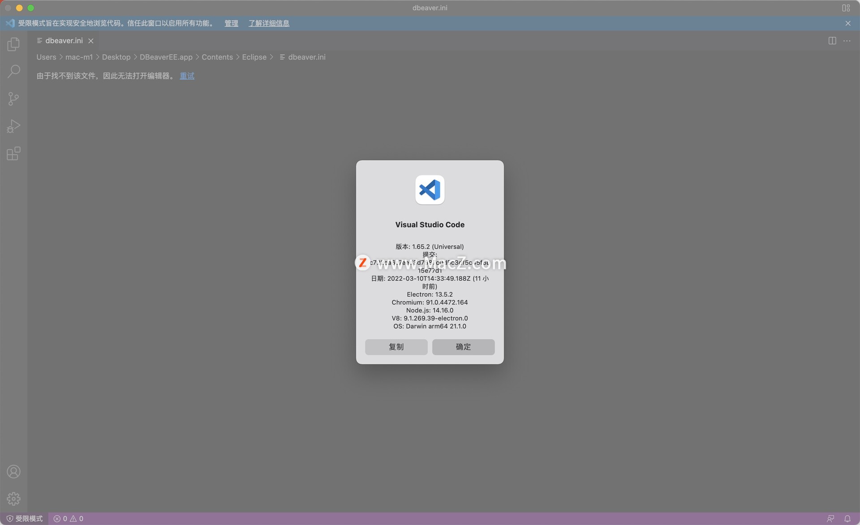
Task: Click the 'Electron: 13.5.2' text
Action: pos(430,295)
